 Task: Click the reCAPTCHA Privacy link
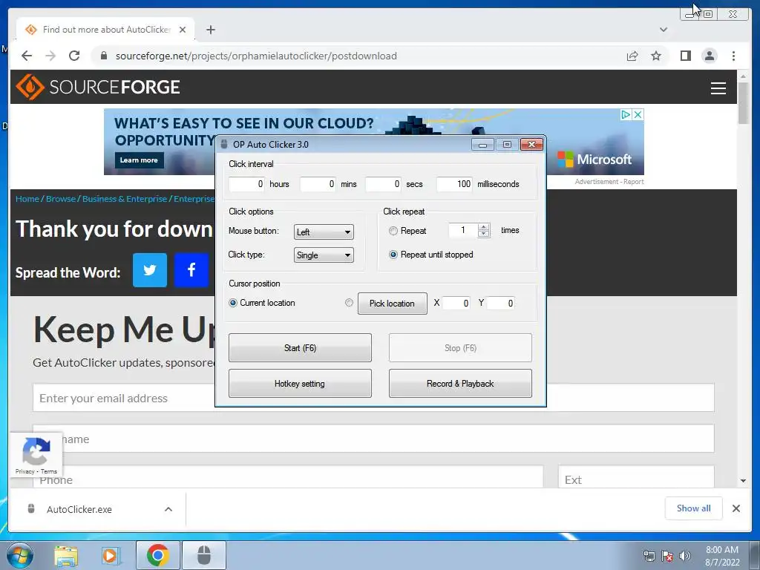[24, 471]
